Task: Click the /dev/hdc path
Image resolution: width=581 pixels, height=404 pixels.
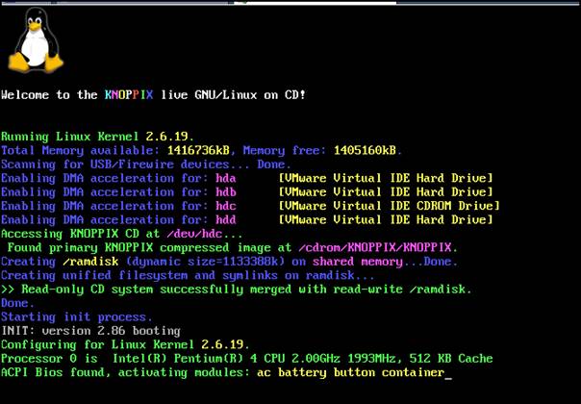Action: (194, 234)
